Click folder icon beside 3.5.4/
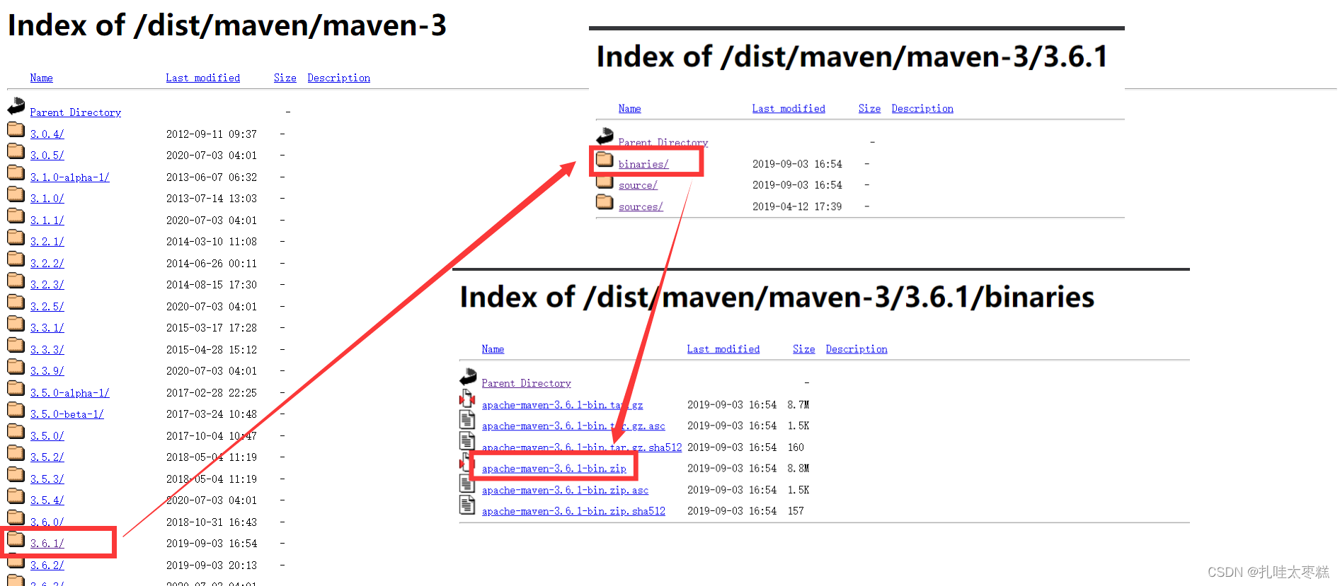 16,496
